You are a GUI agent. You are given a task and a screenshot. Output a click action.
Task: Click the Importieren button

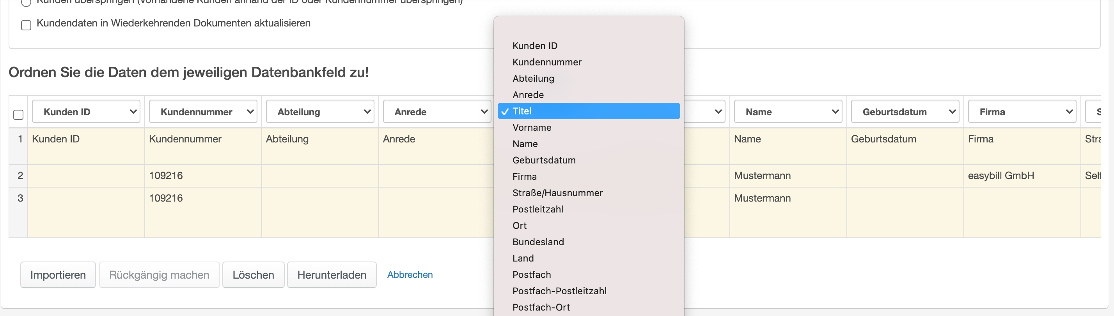[58, 275]
